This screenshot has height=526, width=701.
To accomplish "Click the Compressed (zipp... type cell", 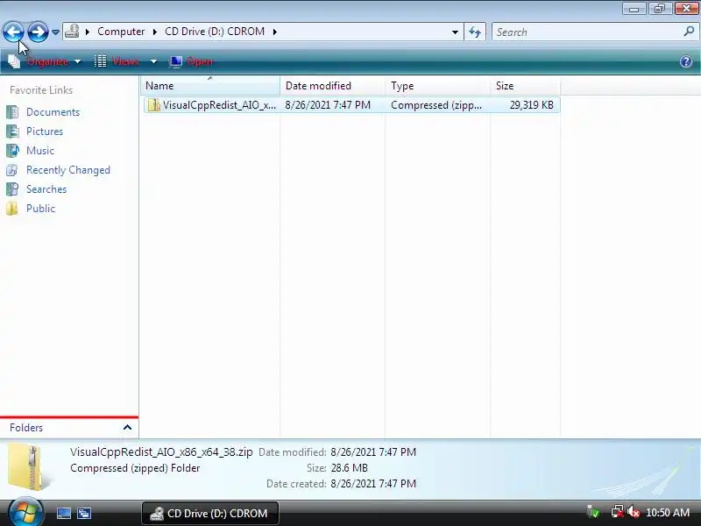I will 436,105.
